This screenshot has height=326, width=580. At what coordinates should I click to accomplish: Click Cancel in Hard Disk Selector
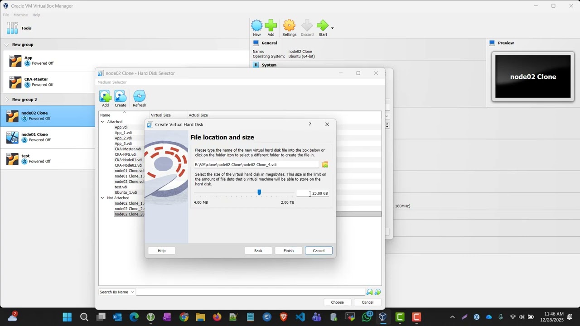point(367,302)
